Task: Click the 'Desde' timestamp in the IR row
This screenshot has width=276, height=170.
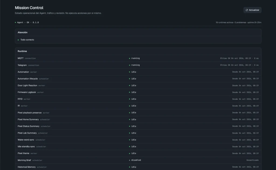Action: (245, 106)
